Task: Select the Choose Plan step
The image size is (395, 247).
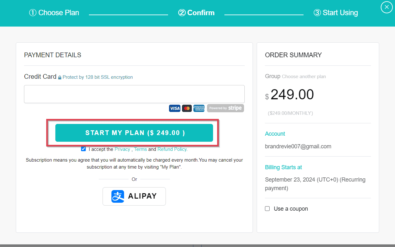Action: (54, 13)
